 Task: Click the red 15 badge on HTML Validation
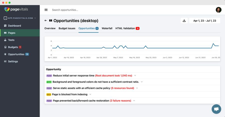pos(137,28)
